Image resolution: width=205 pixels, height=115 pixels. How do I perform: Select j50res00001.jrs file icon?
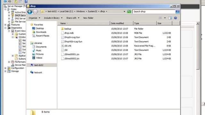point(62,54)
